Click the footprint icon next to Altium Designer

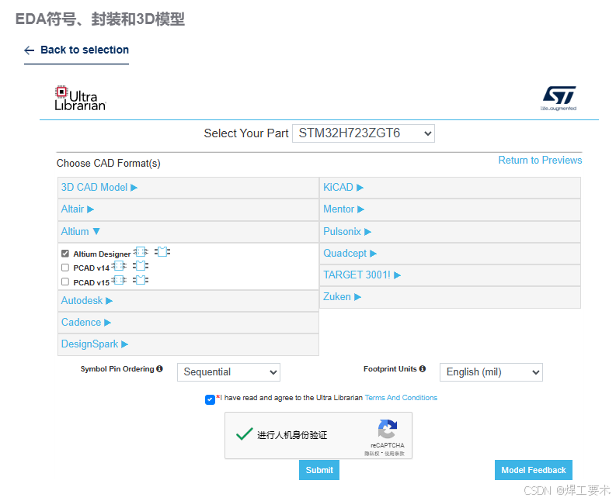click(162, 252)
